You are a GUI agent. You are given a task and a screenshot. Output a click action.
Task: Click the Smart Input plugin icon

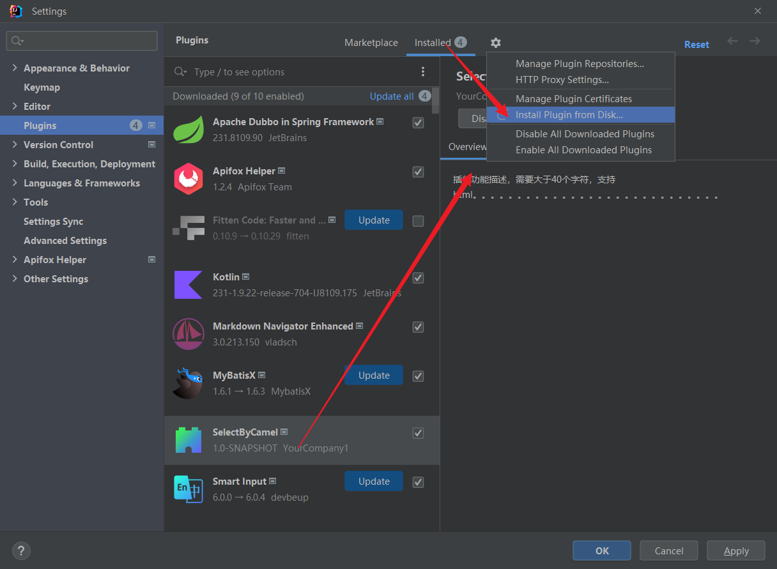[x=188, y=489]
